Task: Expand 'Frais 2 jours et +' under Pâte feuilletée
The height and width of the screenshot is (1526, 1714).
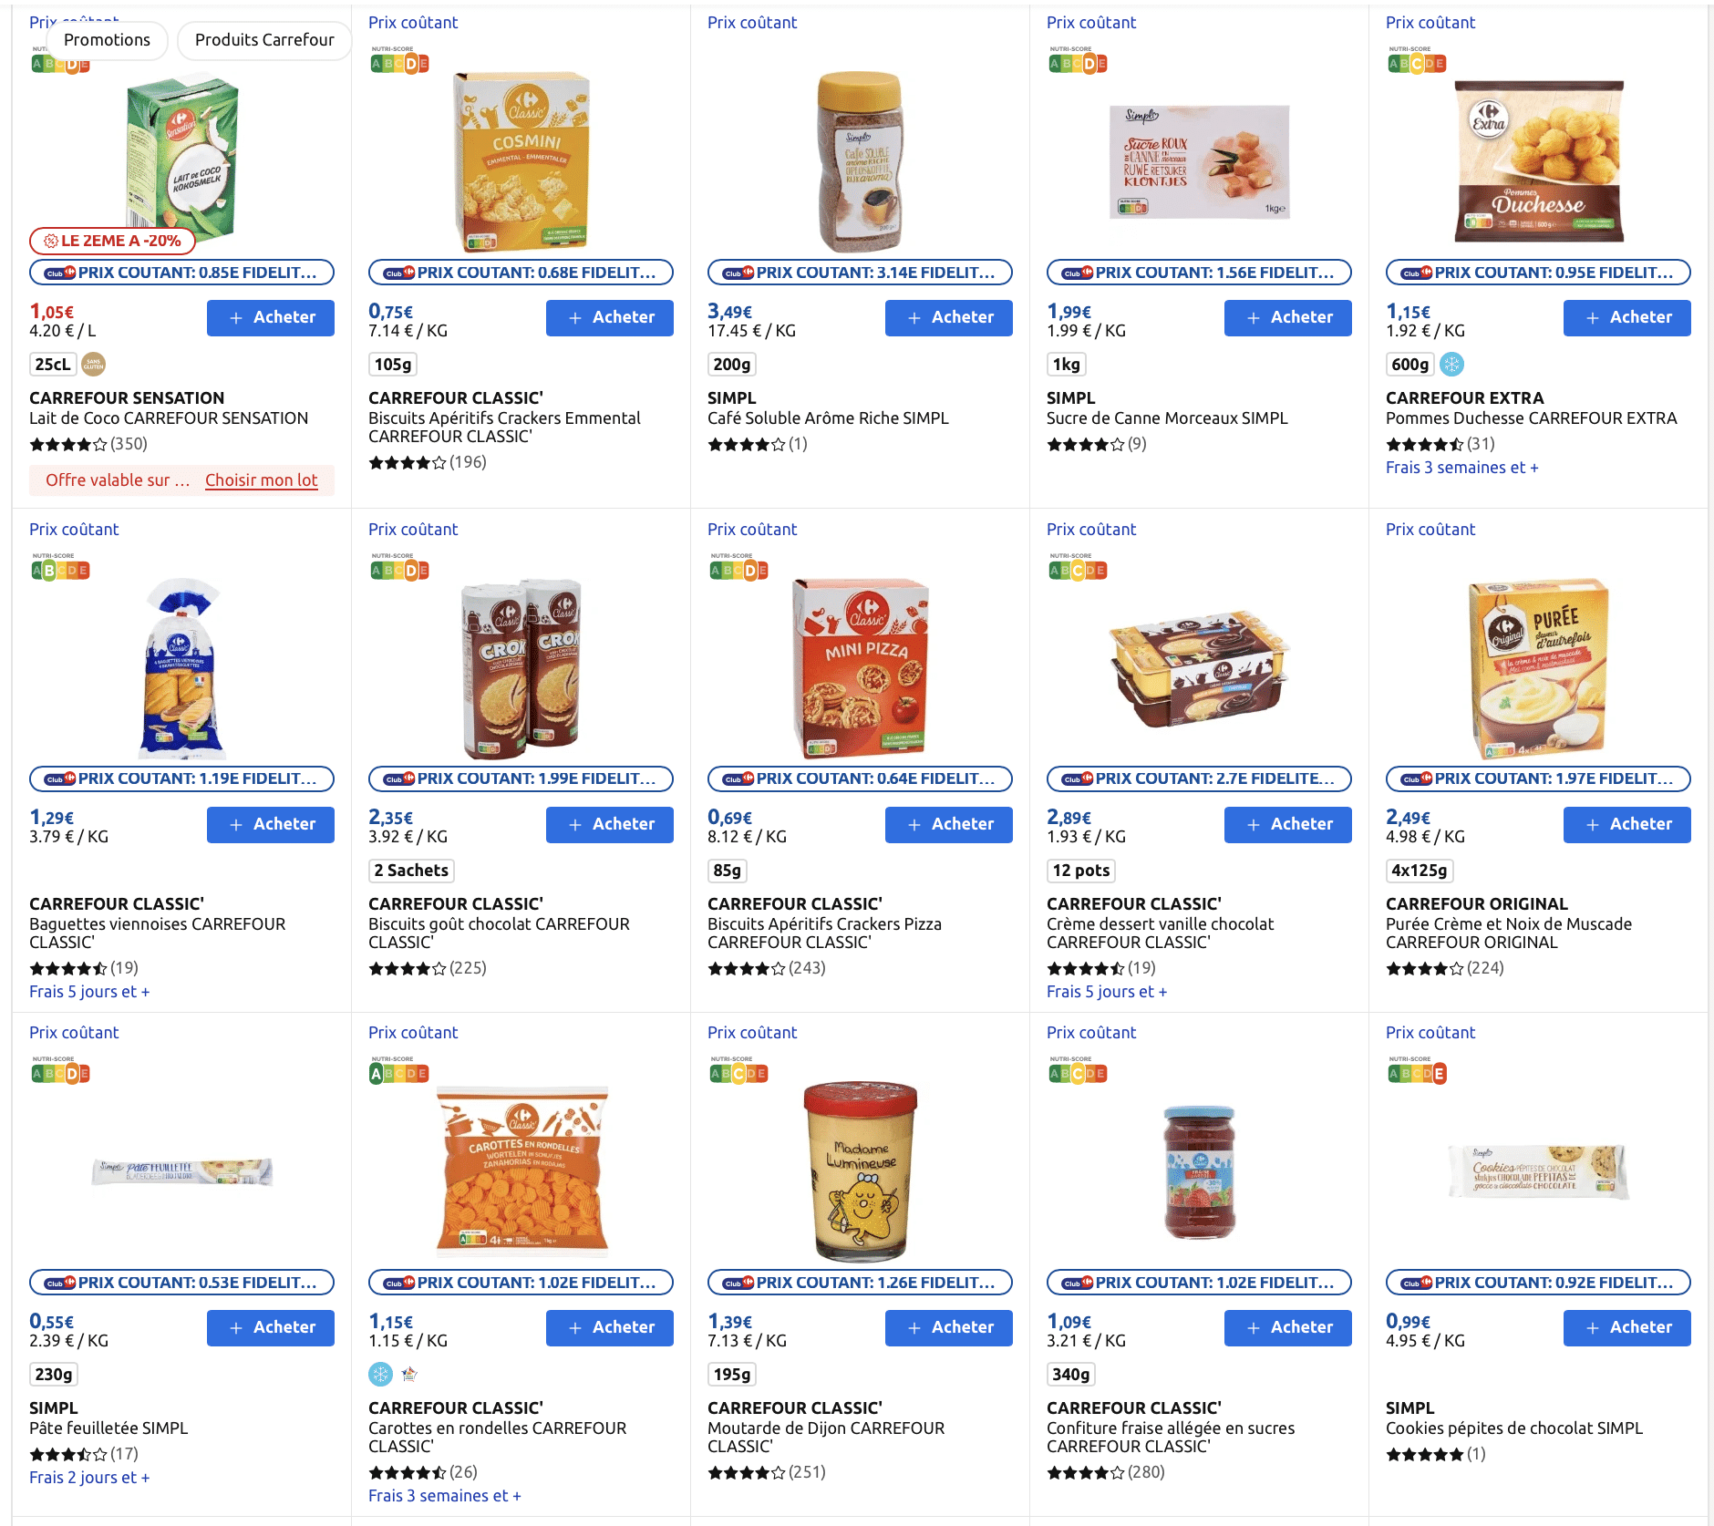Action: [89, 1478]
